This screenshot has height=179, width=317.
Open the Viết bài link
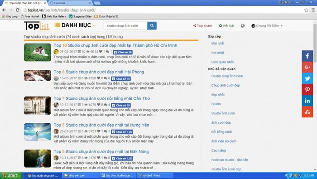coord(226,26)
